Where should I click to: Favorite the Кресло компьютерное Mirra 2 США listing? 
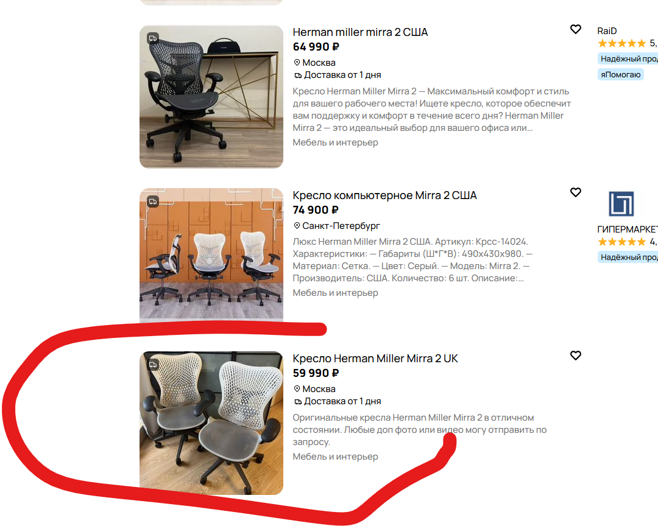pos(575,192)
